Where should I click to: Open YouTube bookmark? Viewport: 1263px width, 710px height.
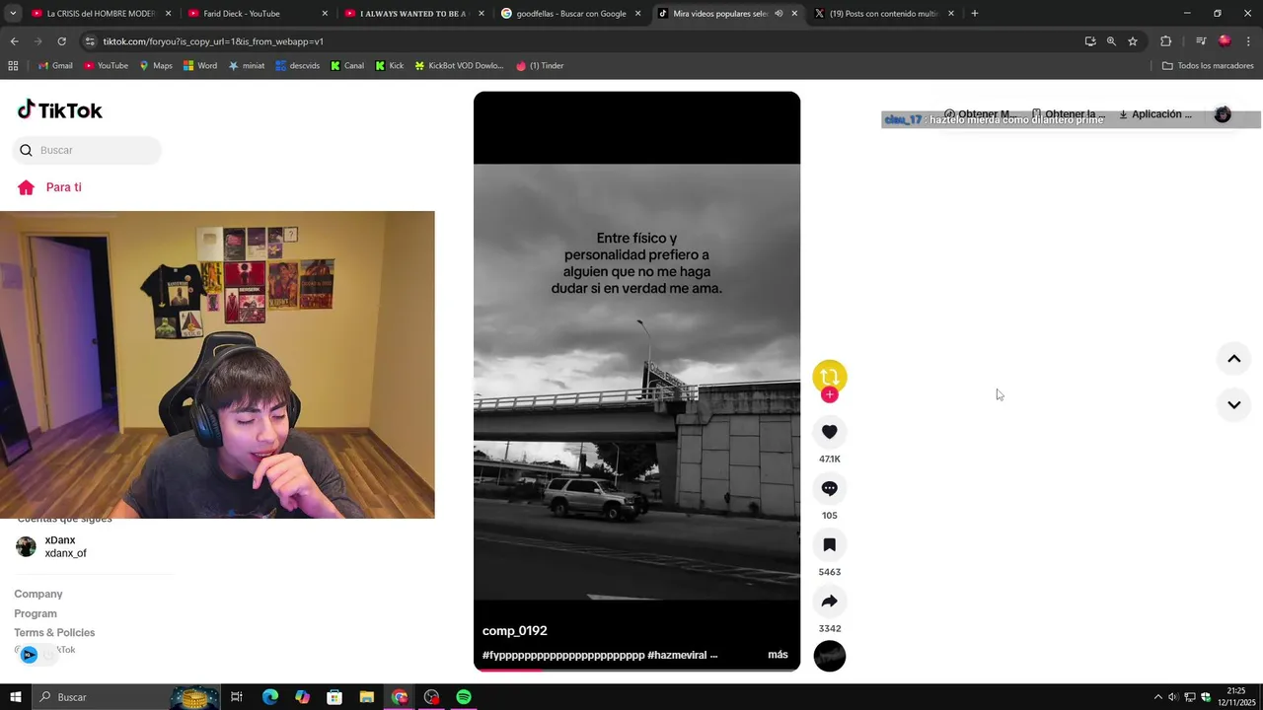pos(106,66)
